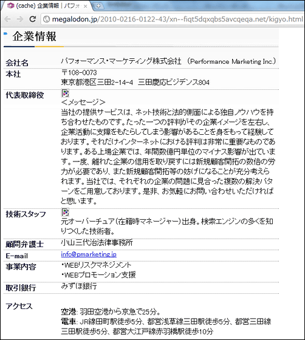Click the browser back arrow
Image resolution: width=305 pixels, height=340 pixels.
[x=7, y=19]
